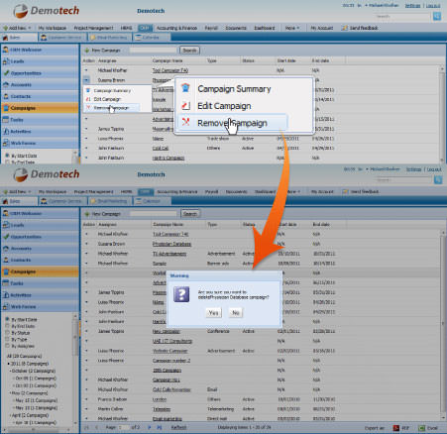Screen dimensions: 447x434
Task: Click the Search button in the Warning-dialog screenshot
Action: coord(190,214)
